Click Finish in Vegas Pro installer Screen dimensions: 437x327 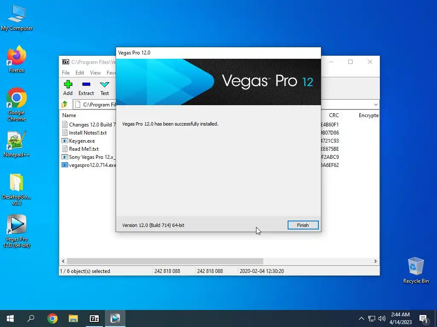pyautogui.click(x=303, y=225)
